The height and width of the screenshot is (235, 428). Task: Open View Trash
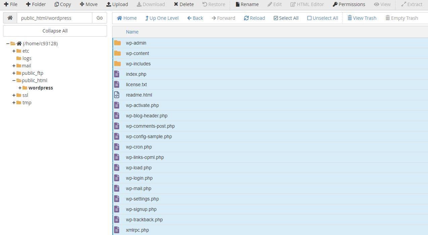click(362, 18)
